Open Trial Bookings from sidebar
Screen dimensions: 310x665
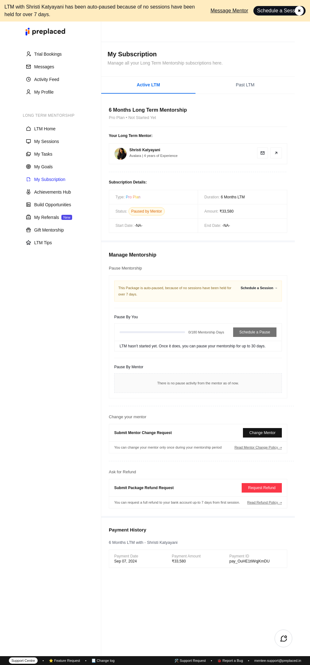click(x=48, y=54)
